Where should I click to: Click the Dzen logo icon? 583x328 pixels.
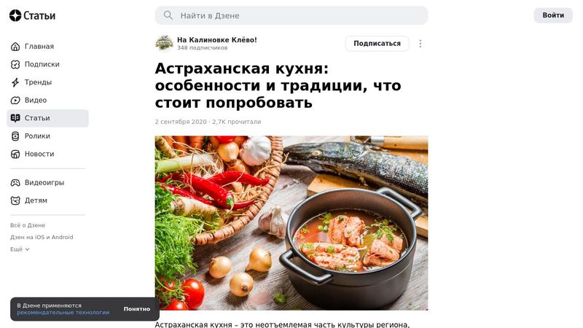(x=15, y=15)
